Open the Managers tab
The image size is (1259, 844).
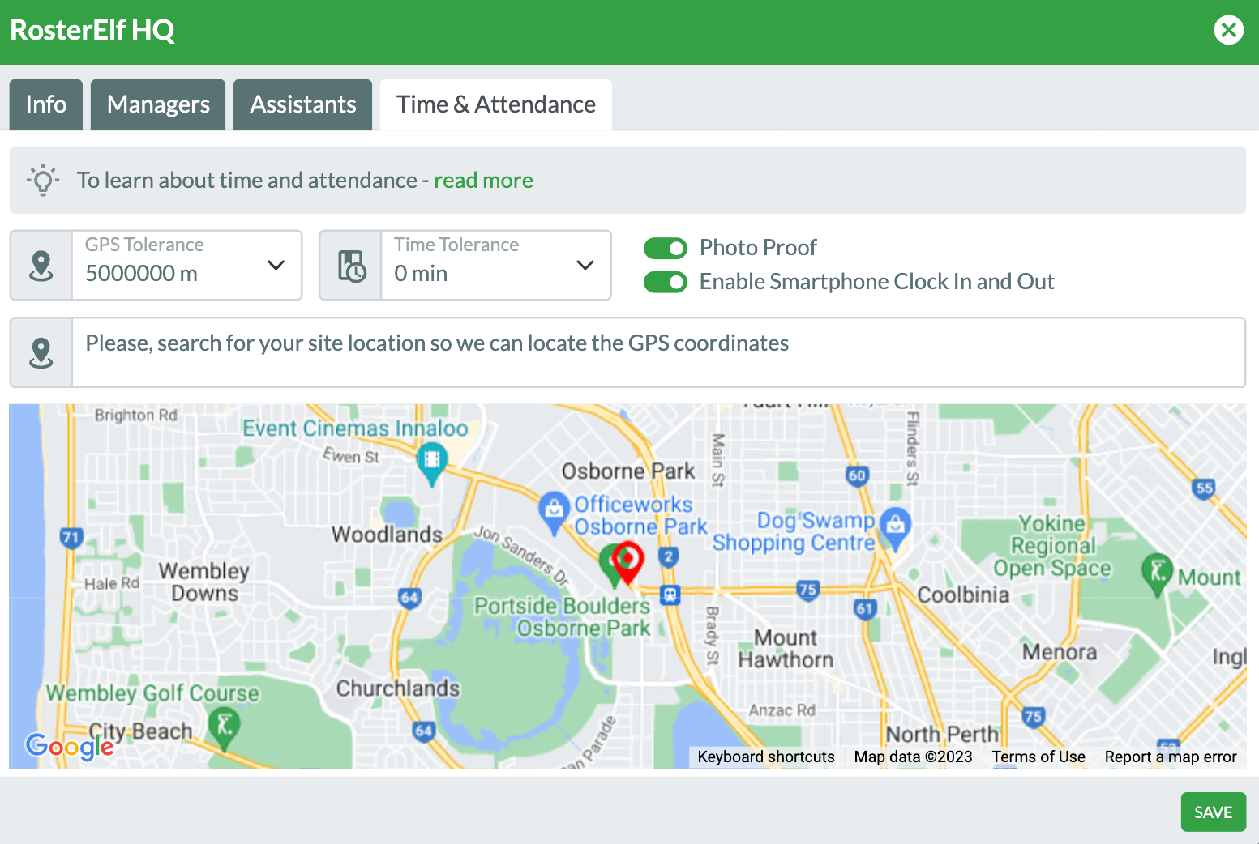click(158, 104)
